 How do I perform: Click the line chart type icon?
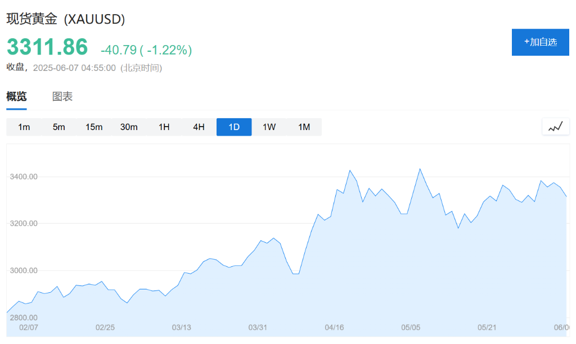point(555,127)
